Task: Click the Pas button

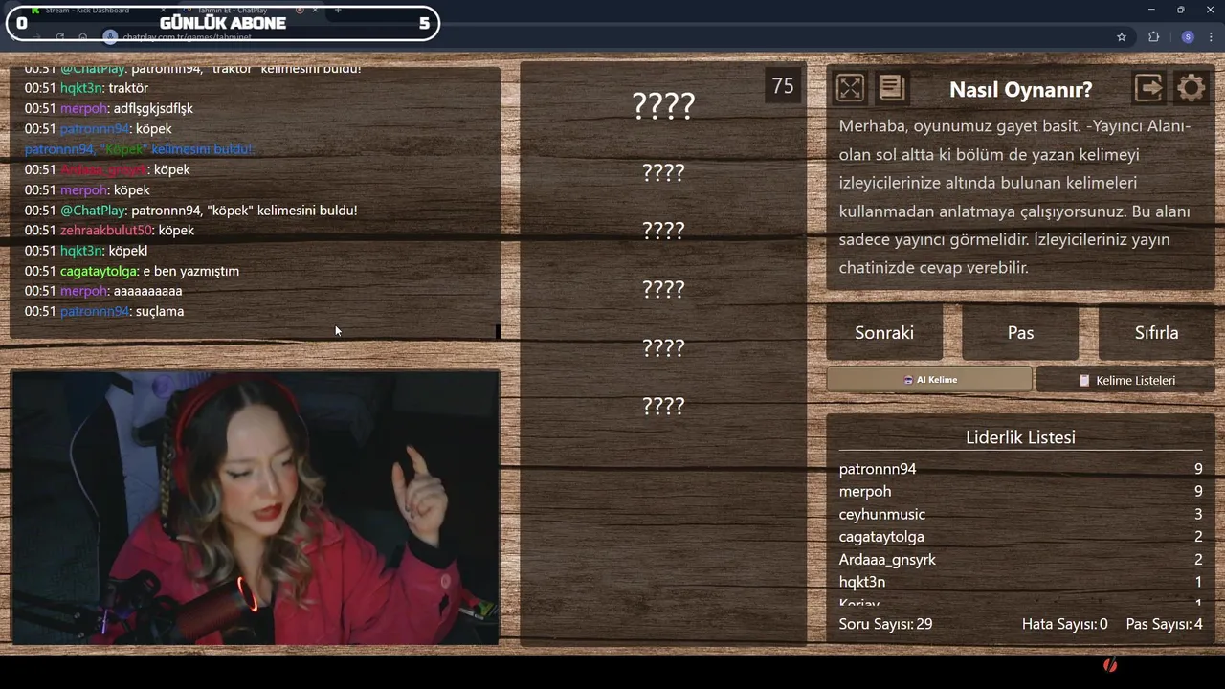Action: click(x=1020, y=332)
